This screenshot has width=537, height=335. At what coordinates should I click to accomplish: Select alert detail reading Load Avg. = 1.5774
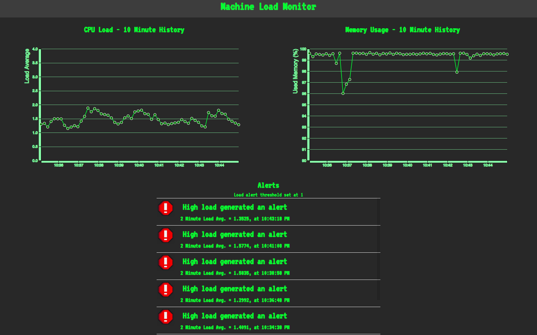pyautogui.click(x=235, y=246)
